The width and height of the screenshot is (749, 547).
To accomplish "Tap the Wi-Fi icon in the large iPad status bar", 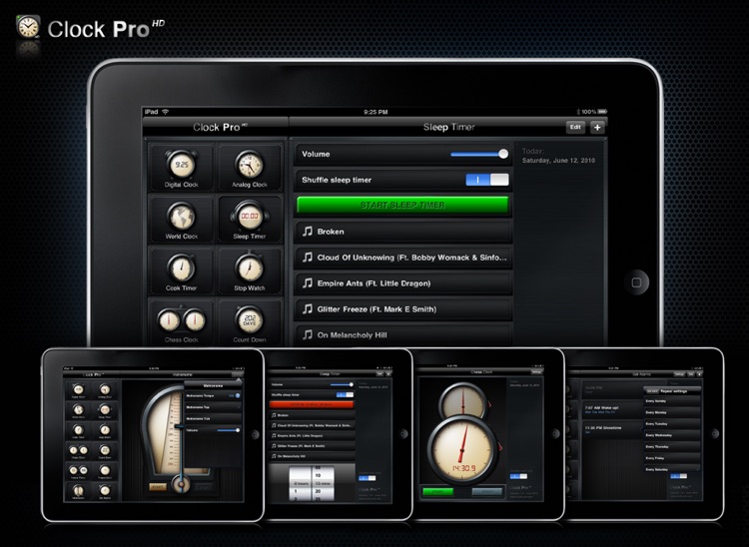I will pyautogui.click(x=165, y=112).
